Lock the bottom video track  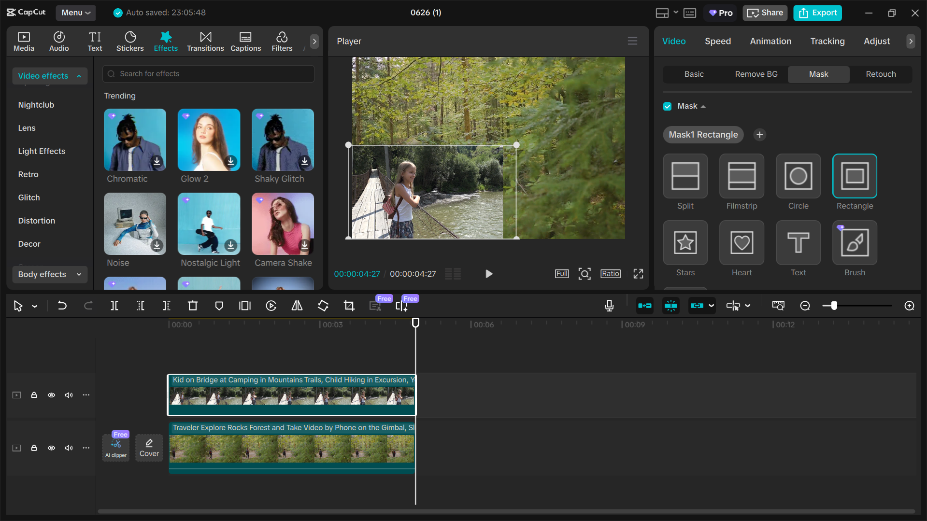coord(34,448)
